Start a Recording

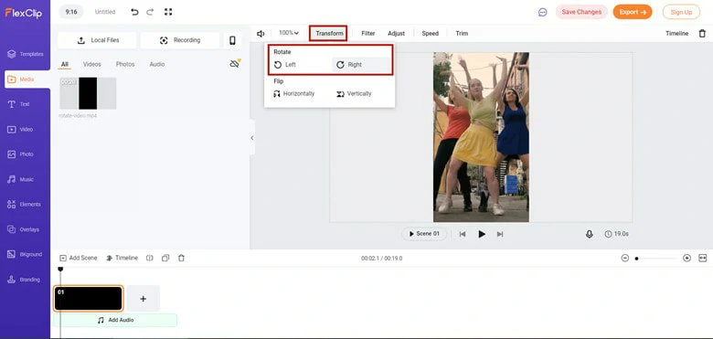tap(180, 40)
